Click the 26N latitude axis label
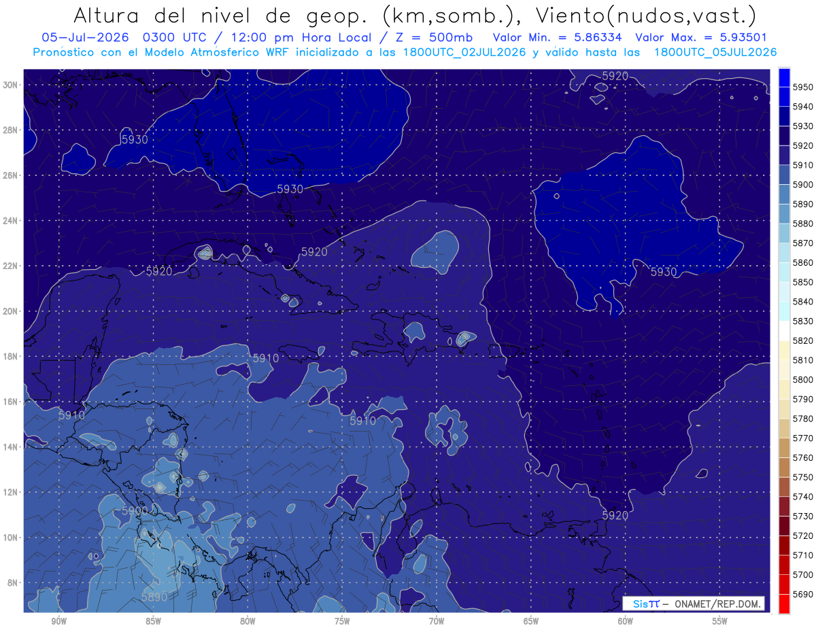Viewport: 816px width, 630px height. (x=10, y=175)
